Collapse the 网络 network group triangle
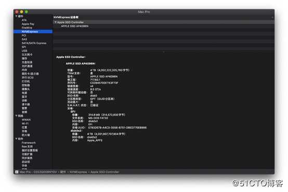 coord(17,116)
